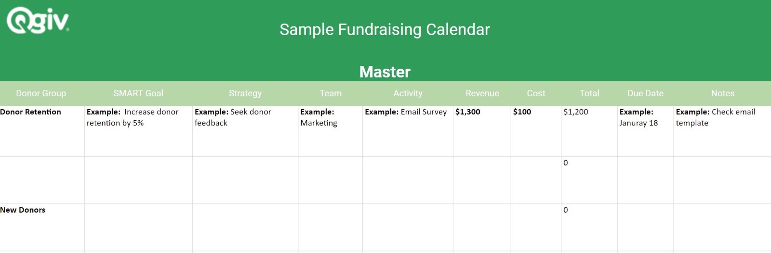Select the Check email template notes cell
771x253 pixels.
722,131
